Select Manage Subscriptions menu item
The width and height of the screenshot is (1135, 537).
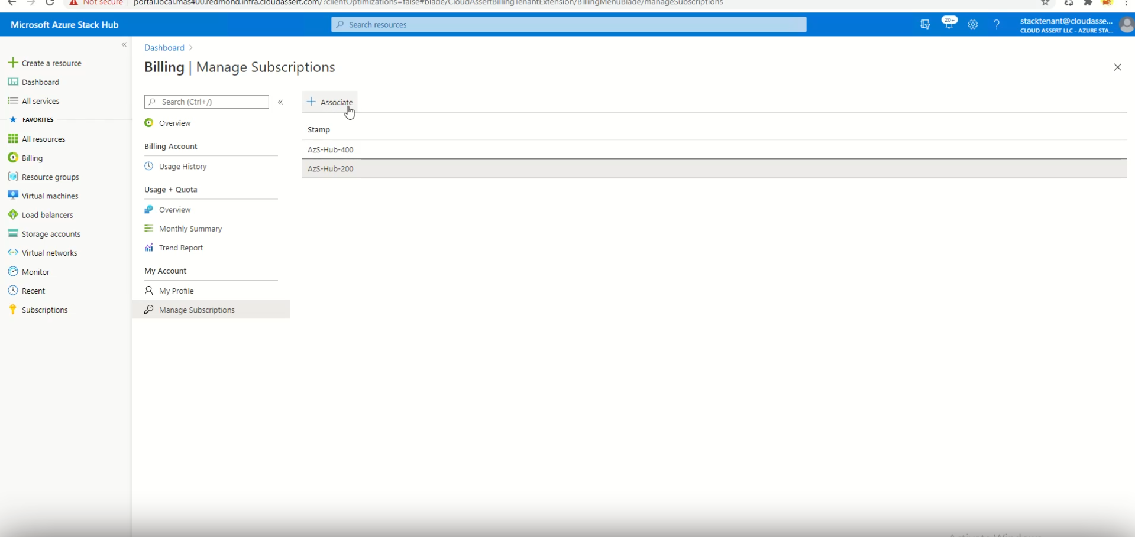click(211, 310)
